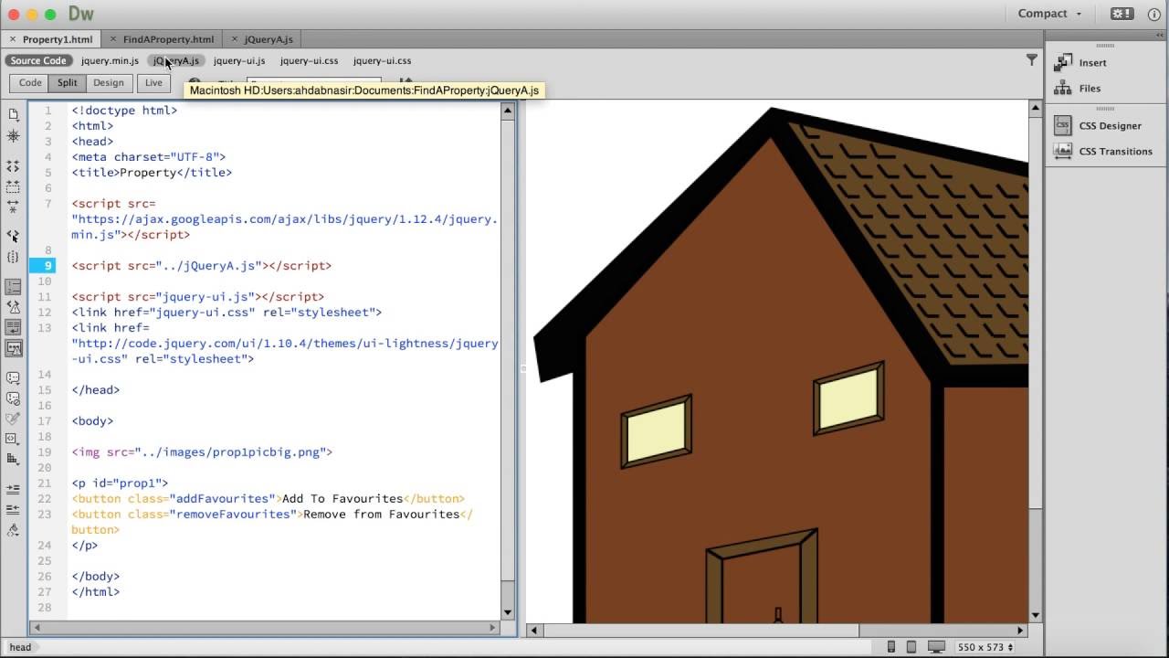This screenshot has width=1169, height=658.
Task: Toggle Highlight Invalid Code
Action: pos(14,307)
